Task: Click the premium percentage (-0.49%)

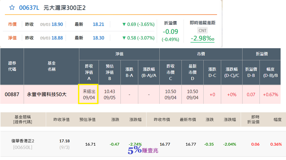Action: 170,39
